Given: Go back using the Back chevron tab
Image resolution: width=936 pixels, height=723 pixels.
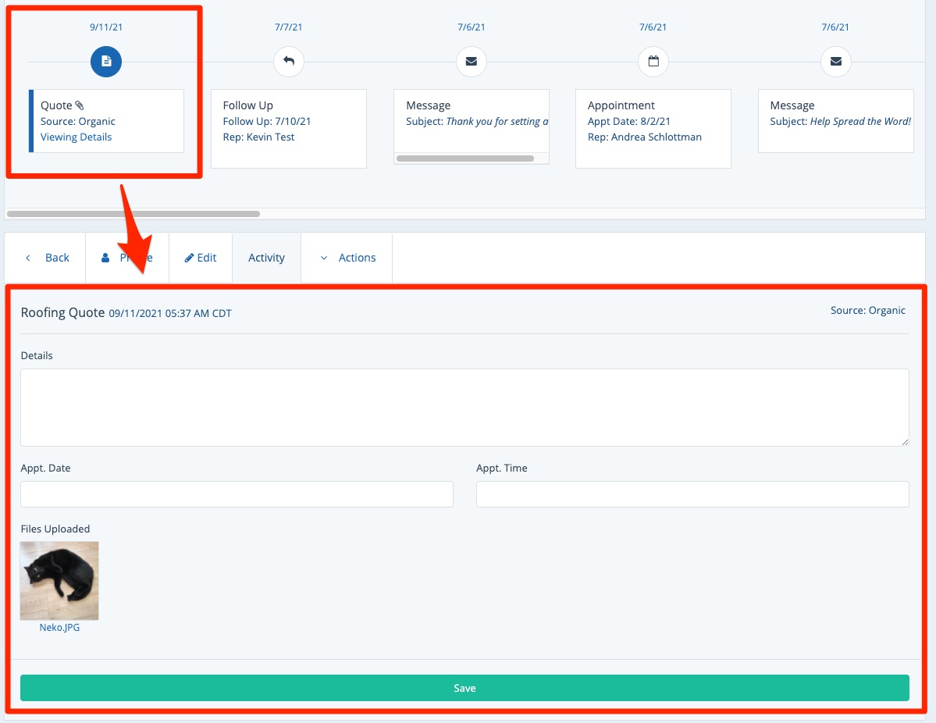Looking at the screenshot, I should click(x=46, y=258).
